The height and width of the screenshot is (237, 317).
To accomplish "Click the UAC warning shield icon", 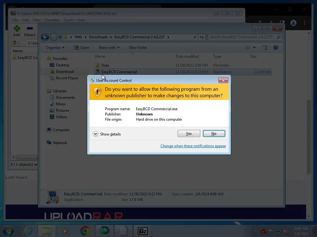I will [x=98, y=92].
